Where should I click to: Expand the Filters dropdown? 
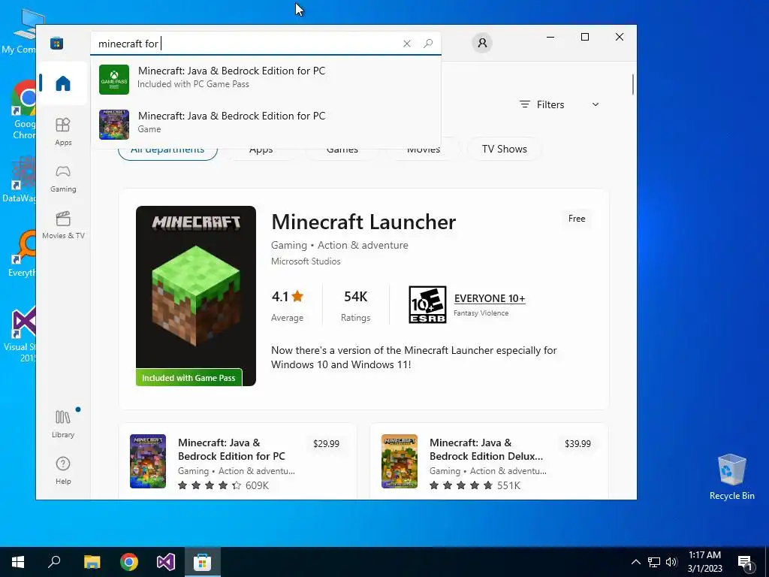559,104
